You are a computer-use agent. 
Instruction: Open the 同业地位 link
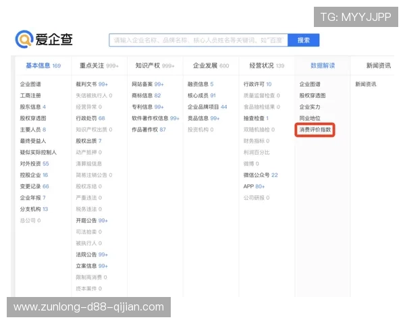coord(310,118)
